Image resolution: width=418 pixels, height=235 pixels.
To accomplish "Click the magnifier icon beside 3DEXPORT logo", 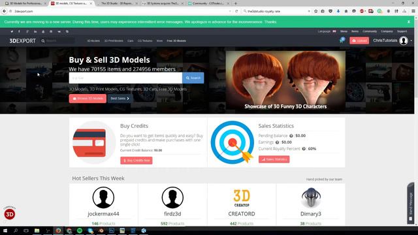I will click(x=43, y=40).
